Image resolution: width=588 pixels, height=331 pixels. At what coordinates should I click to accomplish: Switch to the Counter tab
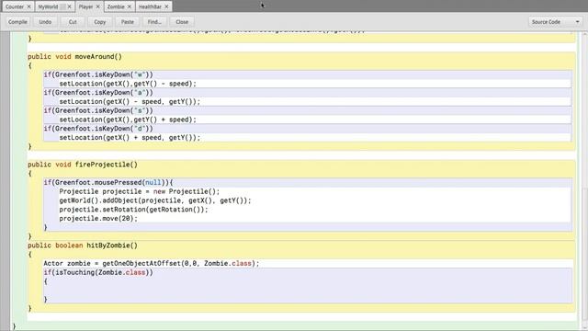click(15, 6)
